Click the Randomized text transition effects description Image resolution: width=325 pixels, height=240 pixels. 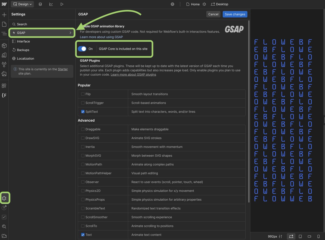point(156,208)
